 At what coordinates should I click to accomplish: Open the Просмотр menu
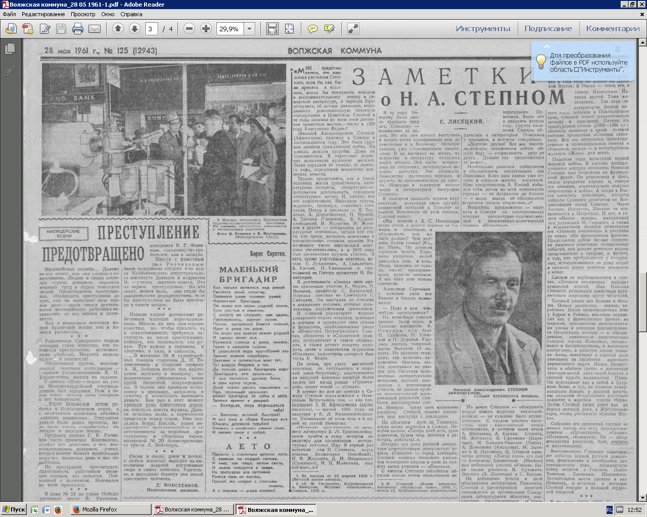(x=83, y=14)
